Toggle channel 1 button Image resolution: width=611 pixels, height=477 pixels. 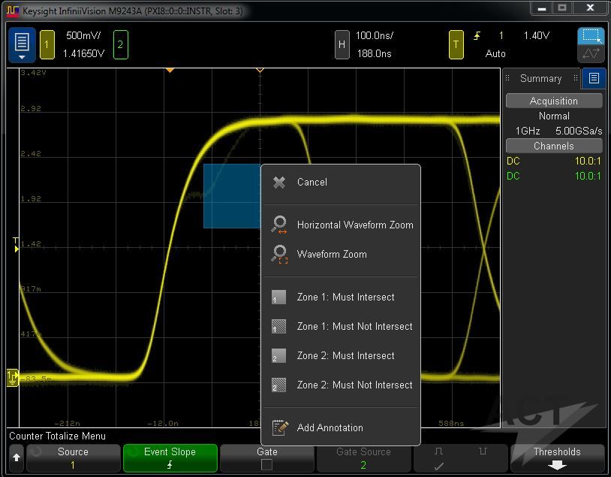point(47,45)
